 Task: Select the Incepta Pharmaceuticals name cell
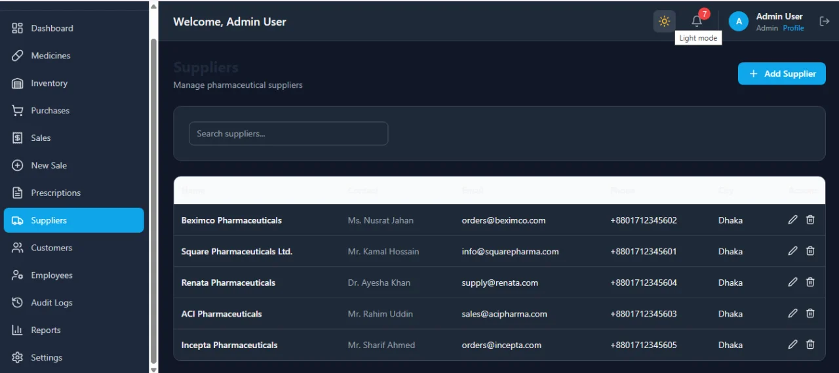pos(229,345)
